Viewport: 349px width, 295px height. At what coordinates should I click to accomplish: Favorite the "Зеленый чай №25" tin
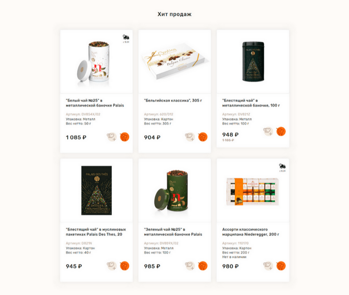pyautogui.click(x=190, y=266)
